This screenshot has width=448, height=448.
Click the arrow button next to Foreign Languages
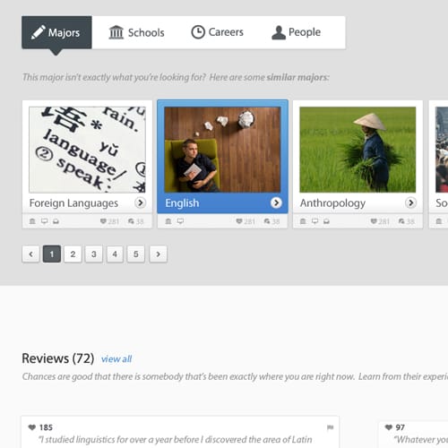click(140, 202)
